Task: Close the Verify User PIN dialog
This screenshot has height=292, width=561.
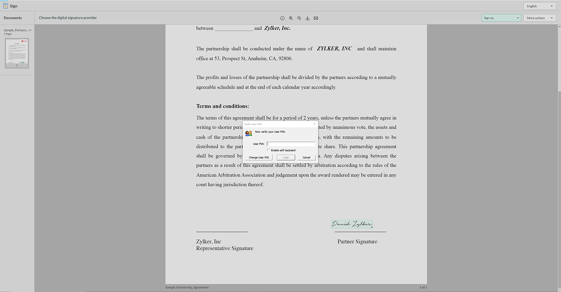Action: tap(314, 124)
